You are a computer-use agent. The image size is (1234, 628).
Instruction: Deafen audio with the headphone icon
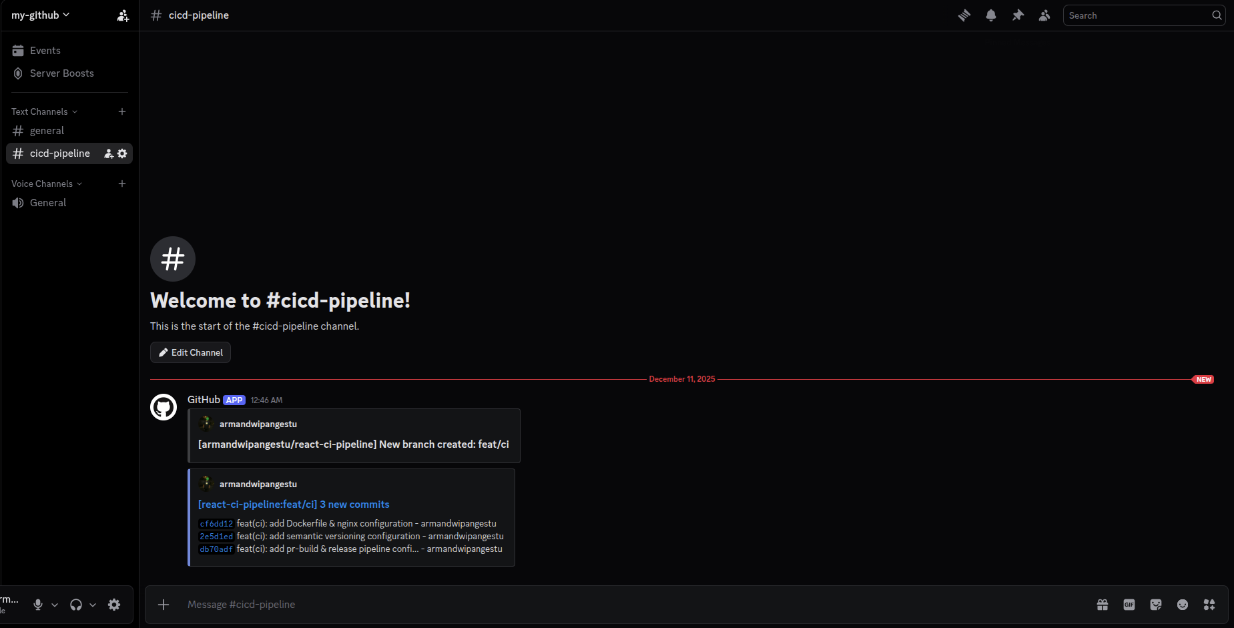point(76,605)
